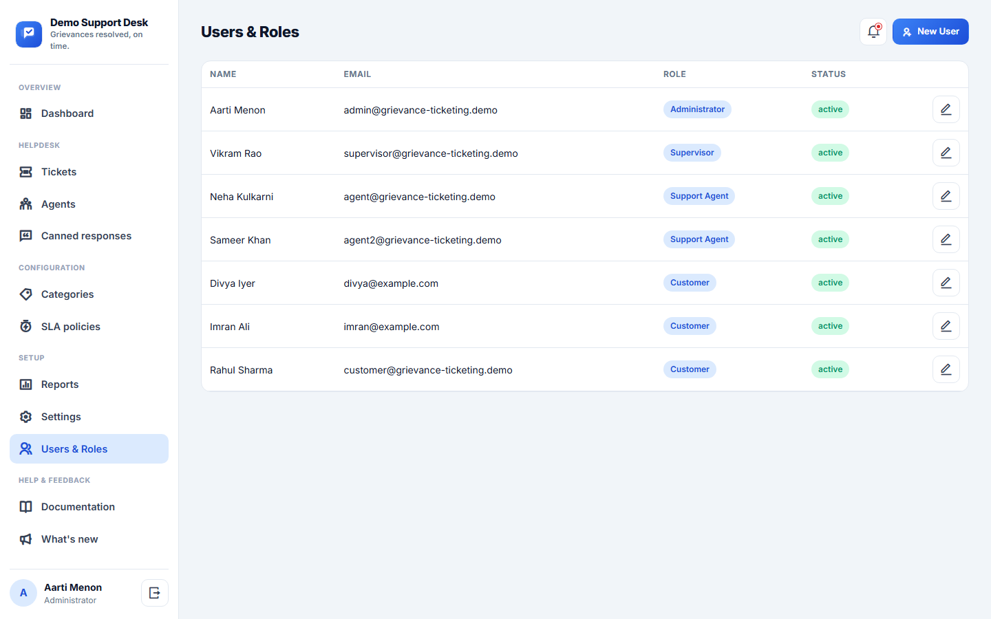The height and width of the screenshot is (619, 991).
Task: Click the Canned responses icon
Action: point(26,236)
